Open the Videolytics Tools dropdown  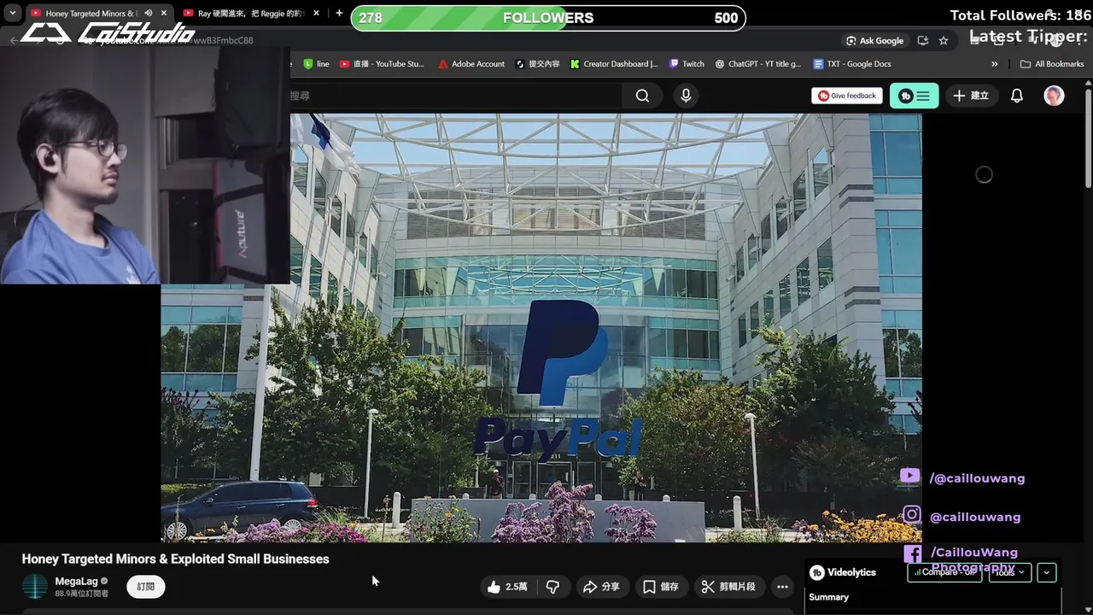pyautogui.click(x=1009, y=572)
